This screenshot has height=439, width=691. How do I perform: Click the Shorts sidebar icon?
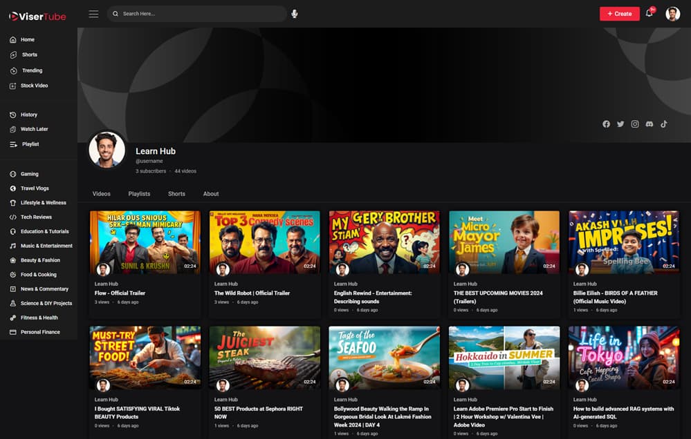(x=13, y=55)
